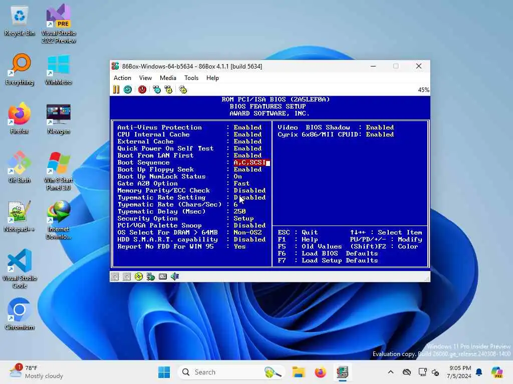Image resolution: width=513 pixels, height=384 pixels.
Task: Select the WinMetro desktop shortcut
Action: tap(58, 69)
